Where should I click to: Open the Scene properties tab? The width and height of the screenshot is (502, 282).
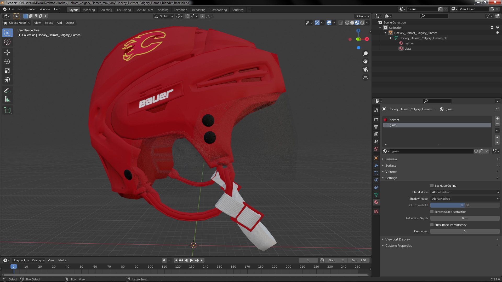[x=376, y=141]
